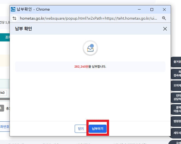Maximize the 납부확인 Chrome popup window

tap(152, 10)
